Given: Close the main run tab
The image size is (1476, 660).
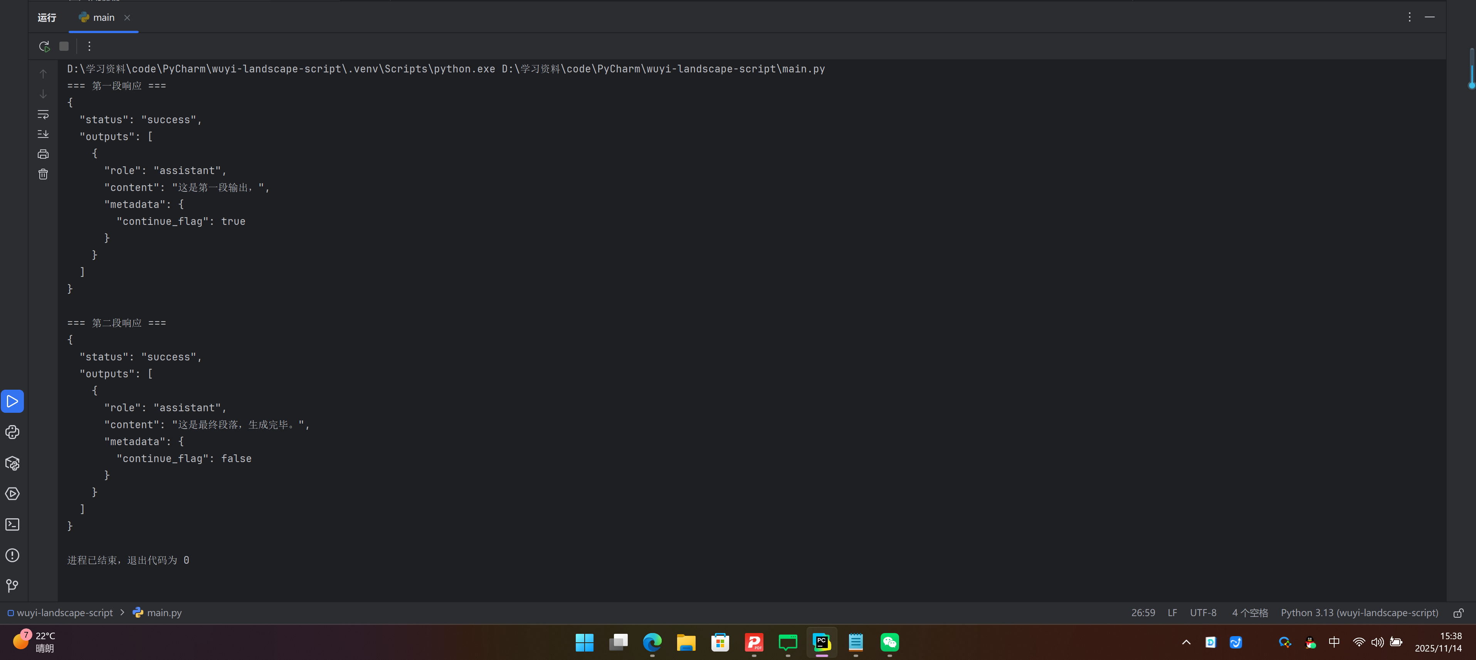Looking at the screenshot, I should click(127, 18).
